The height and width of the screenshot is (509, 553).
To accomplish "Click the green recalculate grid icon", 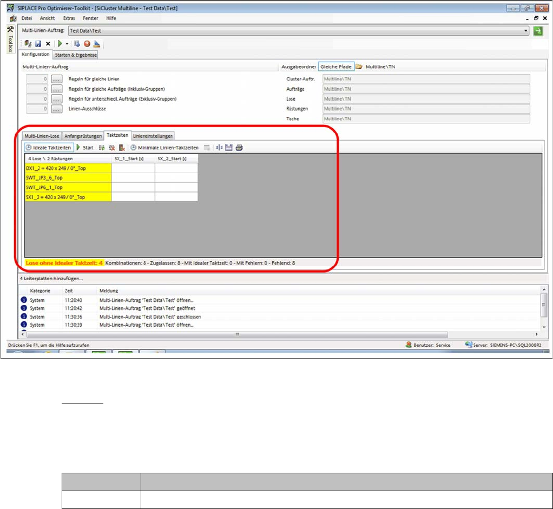I will pos(102,148).
